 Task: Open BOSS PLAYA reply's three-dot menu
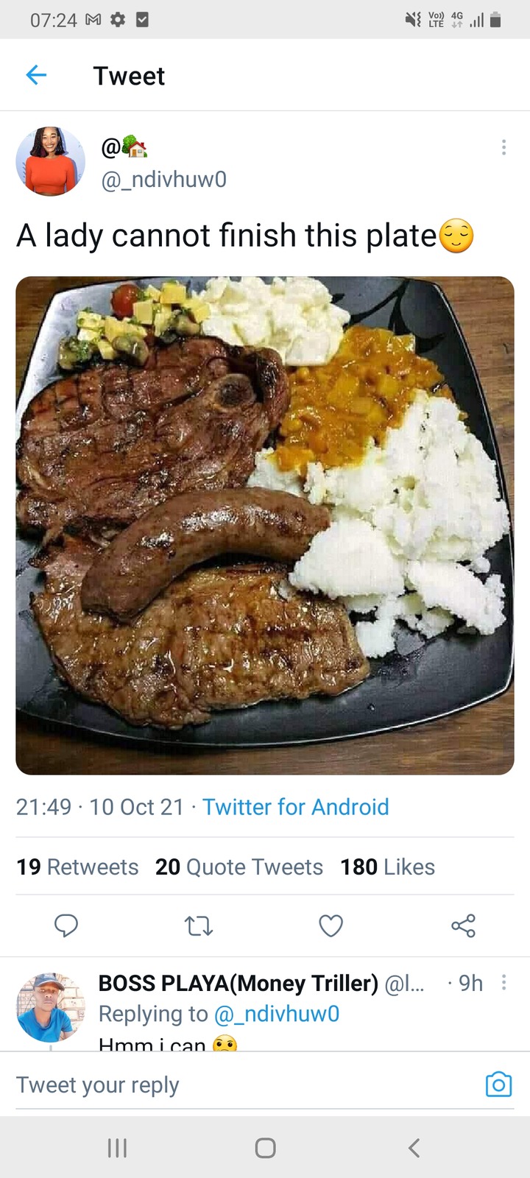[x=504, y=982]
